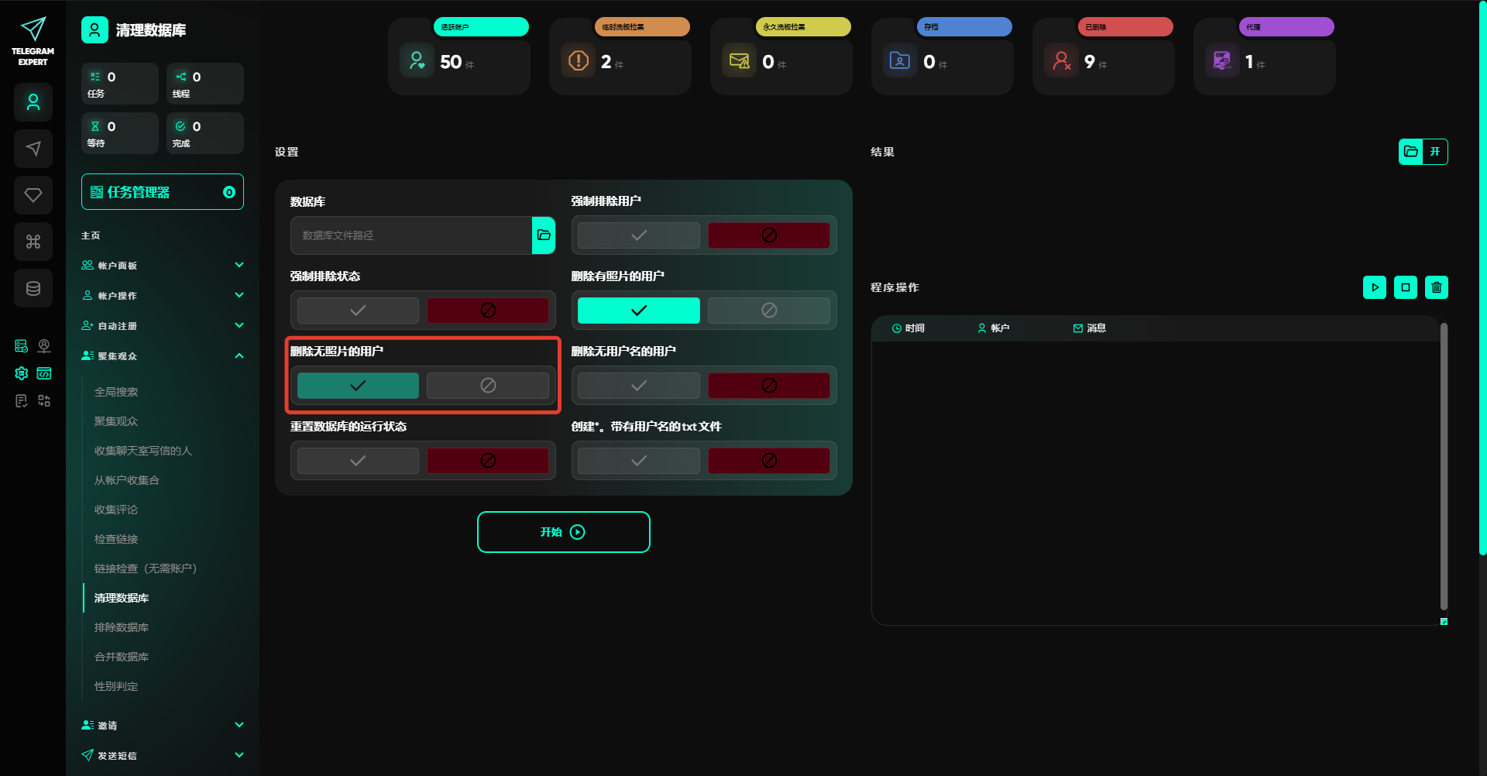This screenshot has height=776, width=1487.
Task: Open the 任务管理器 button
Action: 162,192
